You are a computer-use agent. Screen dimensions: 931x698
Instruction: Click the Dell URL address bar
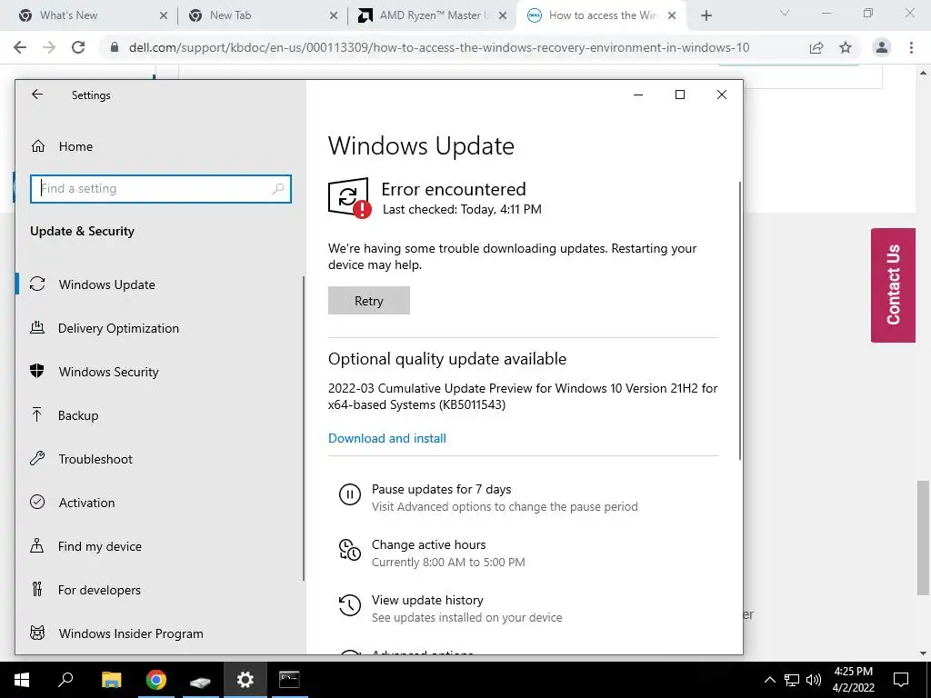pos(439,47)
